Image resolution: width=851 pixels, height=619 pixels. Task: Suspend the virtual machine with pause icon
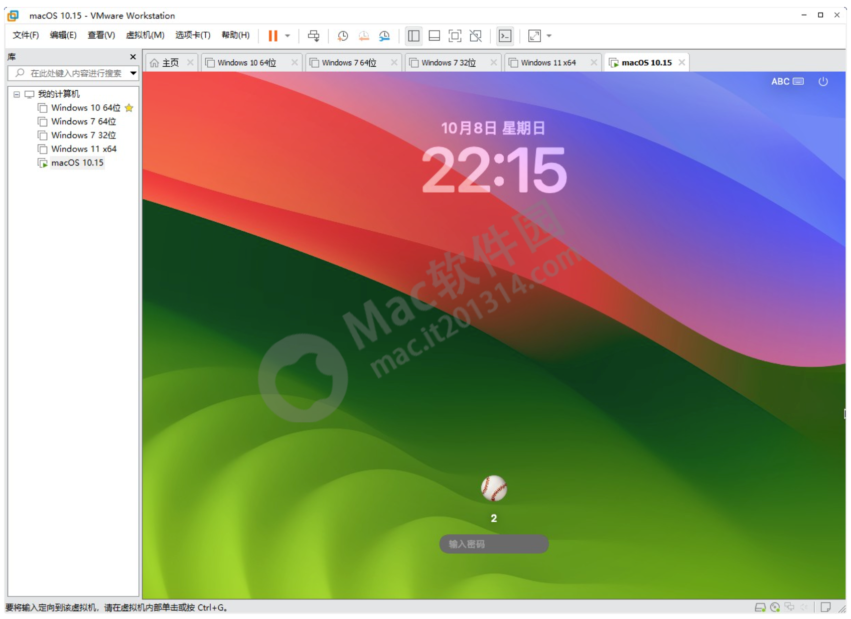272,36
